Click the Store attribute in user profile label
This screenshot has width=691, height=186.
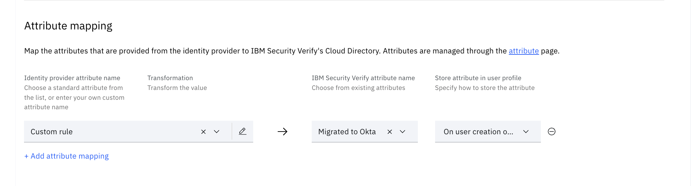(478, 78)
